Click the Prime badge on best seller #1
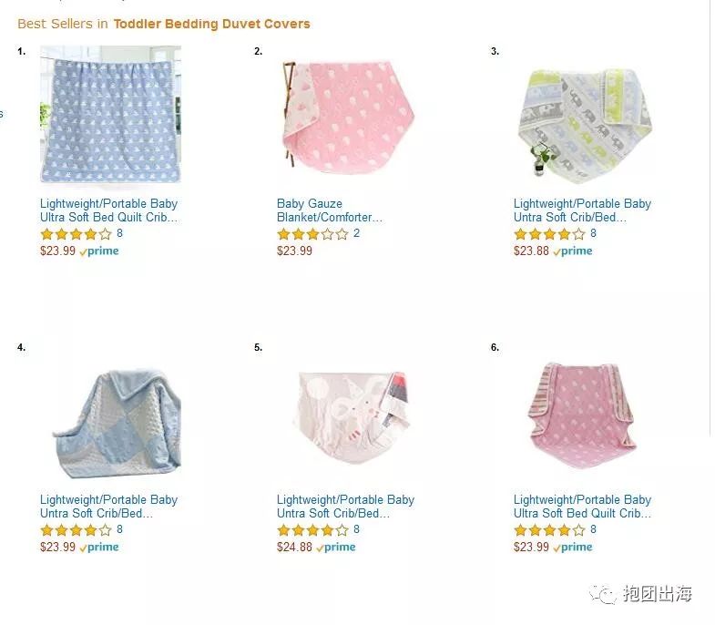This screenshot has height=625, width=715. pyautogui.click(x=99, y=251)
